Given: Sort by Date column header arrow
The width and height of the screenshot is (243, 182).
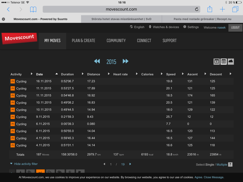Looking at the screenshot, I should [x=56, y=74].
